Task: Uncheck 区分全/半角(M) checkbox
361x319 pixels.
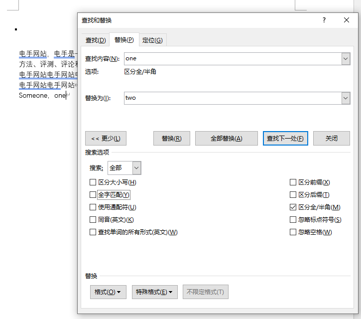Action: 293,207
